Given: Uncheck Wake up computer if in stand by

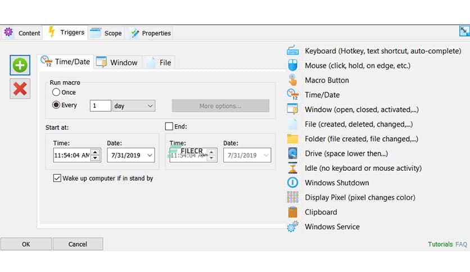Looking at the screenshot, I should coord(57,178).
